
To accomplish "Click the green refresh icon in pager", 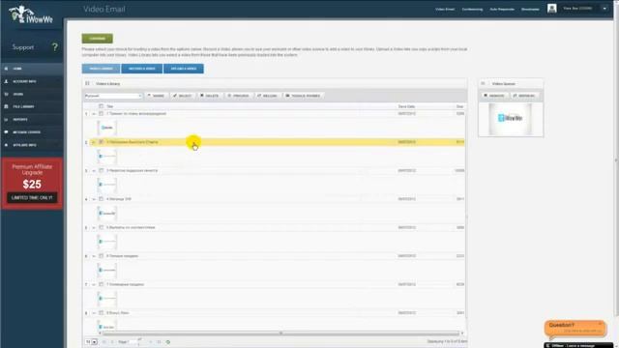I will (x=168, y=342).
